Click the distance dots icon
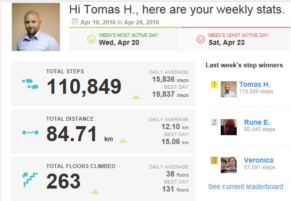Viewport: 291px width, 201px height. click(x=30, y=133)
